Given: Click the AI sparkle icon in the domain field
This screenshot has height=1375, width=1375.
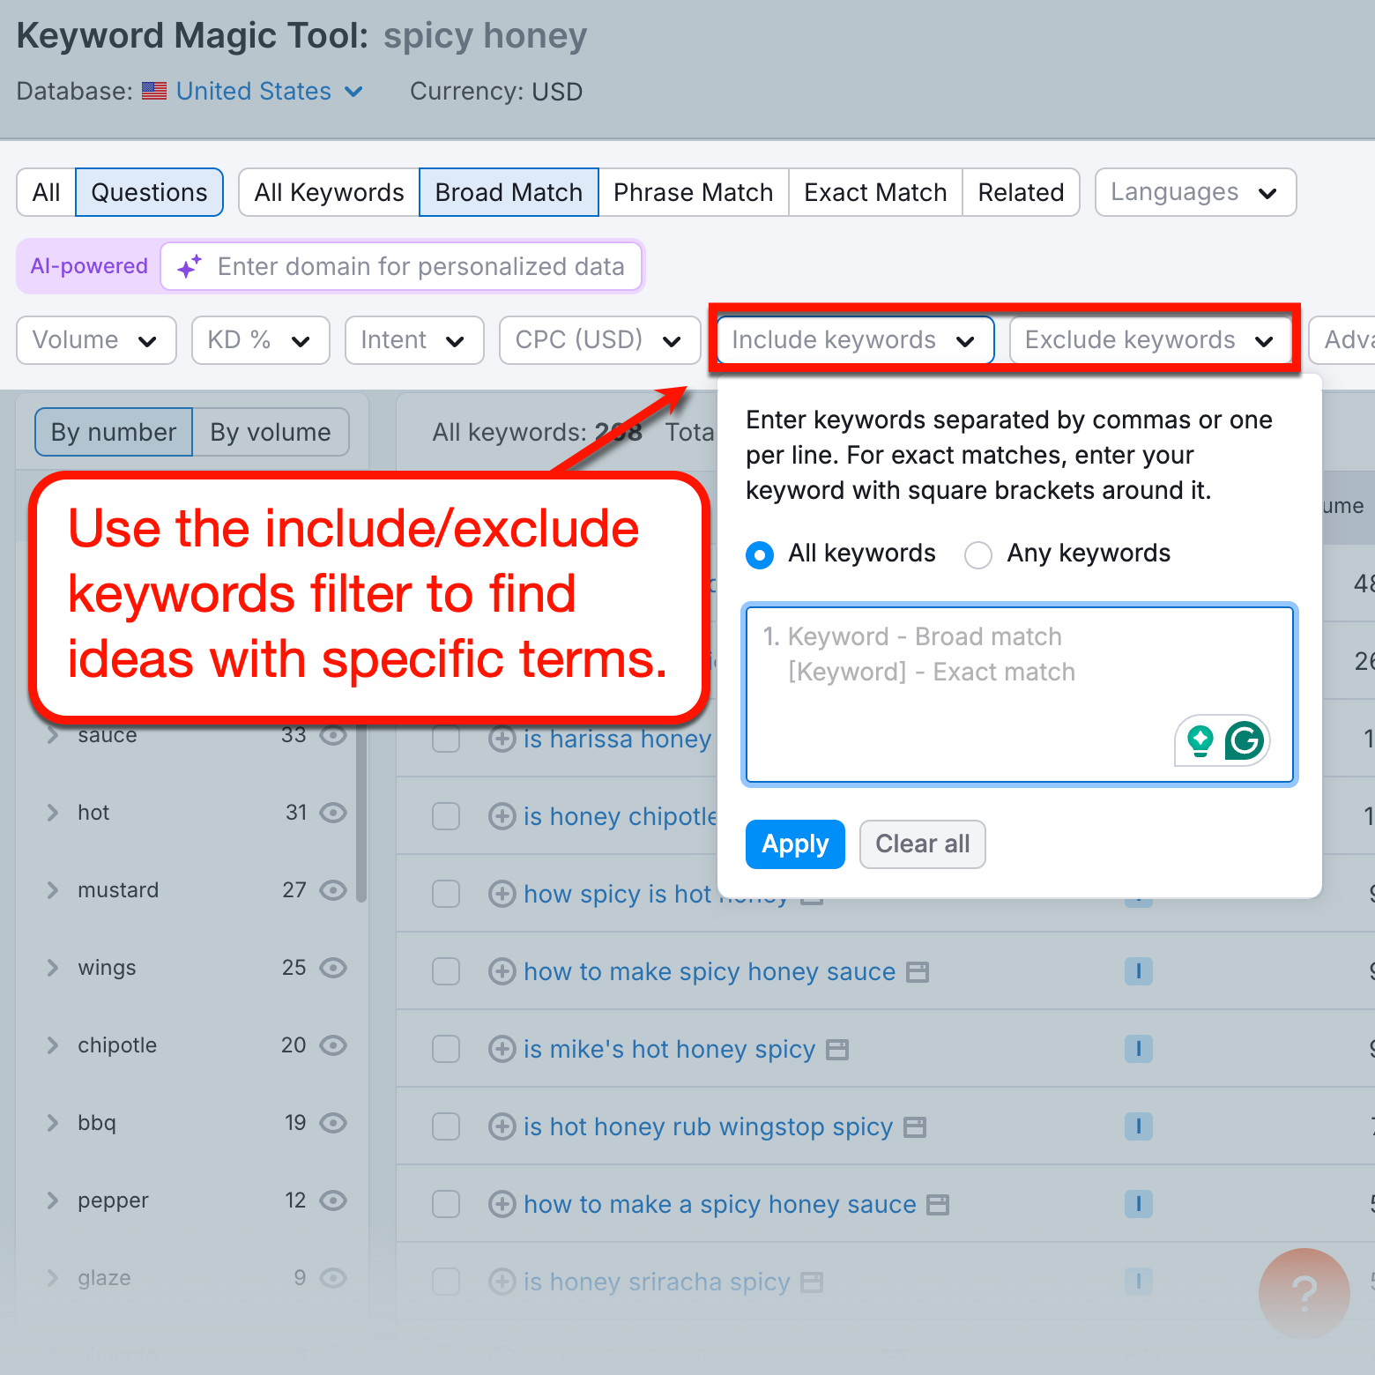Looking at the screenshot, I should tap(189, 266).
